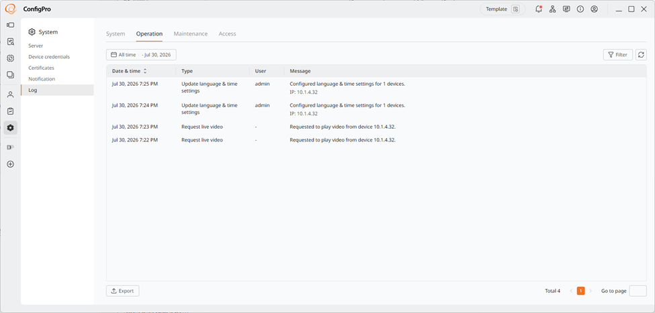
Task: Switch to the Access tab
Action: [x=227, y=34]
